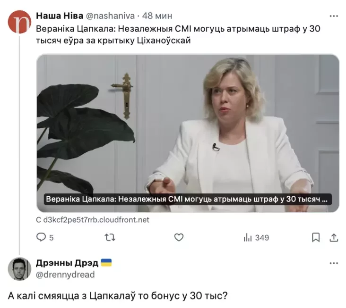Open the Наша Ніва display name
The height and width of the screenshot is (308, 346).
coord(60,16)
